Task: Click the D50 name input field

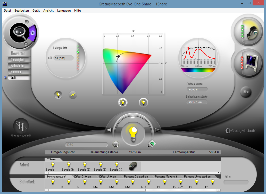Action: (86, 145)
